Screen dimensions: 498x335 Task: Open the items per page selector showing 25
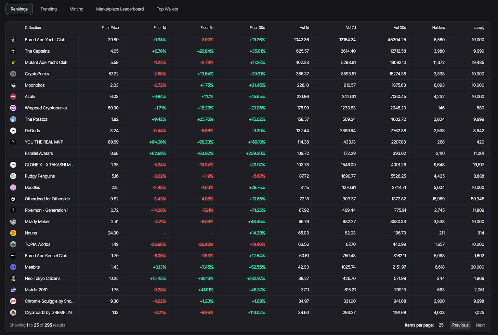[441, 325]
